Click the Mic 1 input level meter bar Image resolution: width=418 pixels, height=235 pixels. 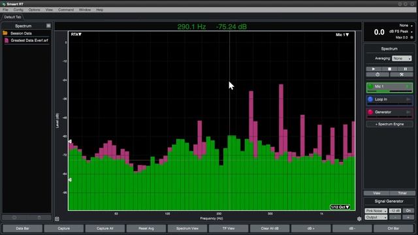click(390, 91)
